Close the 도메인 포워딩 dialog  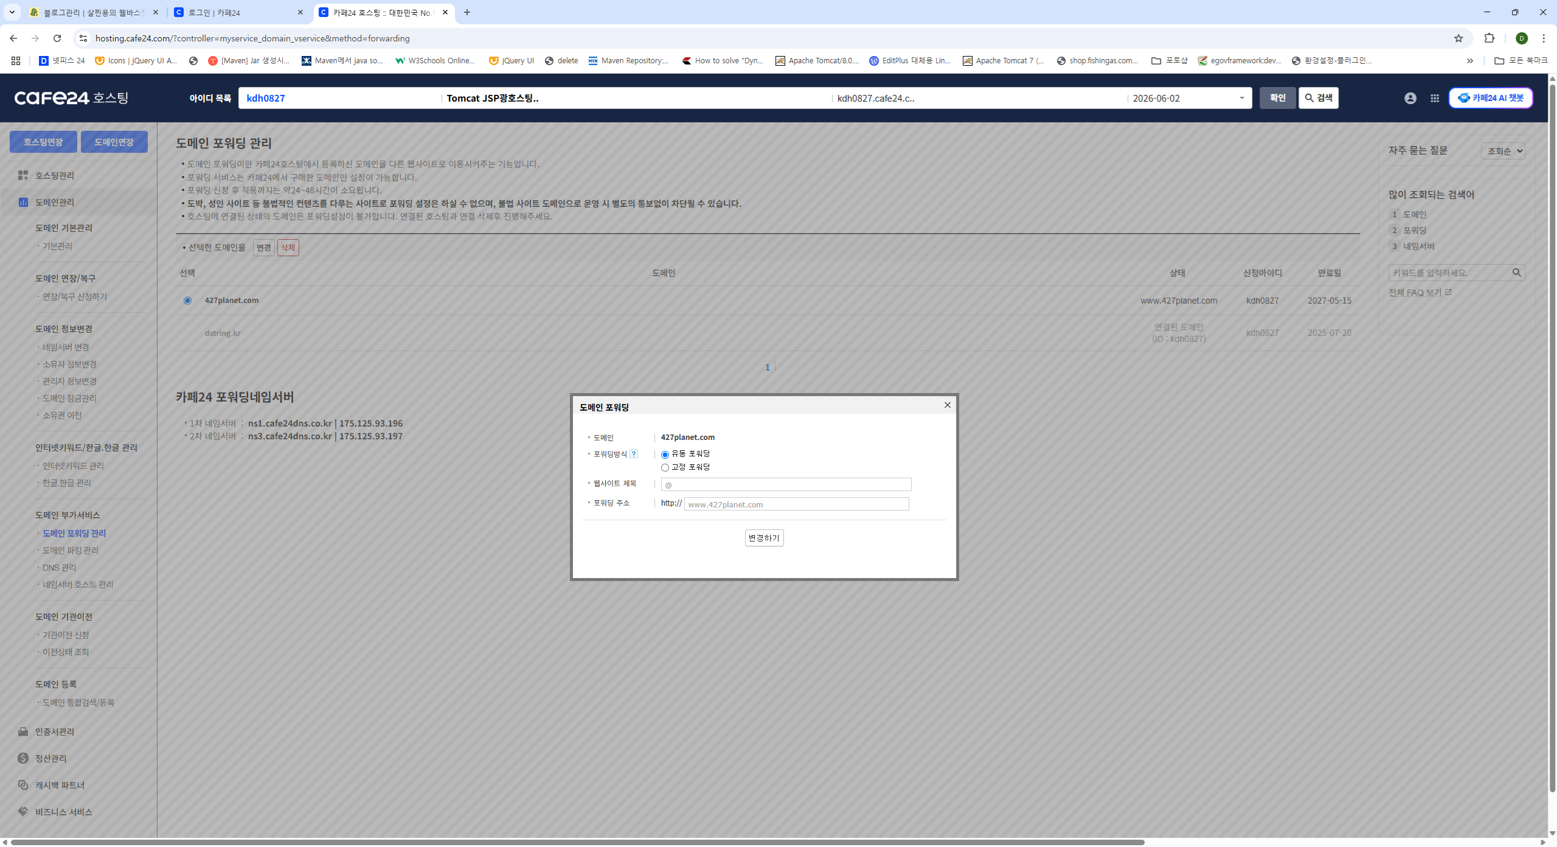coord(947,405)
